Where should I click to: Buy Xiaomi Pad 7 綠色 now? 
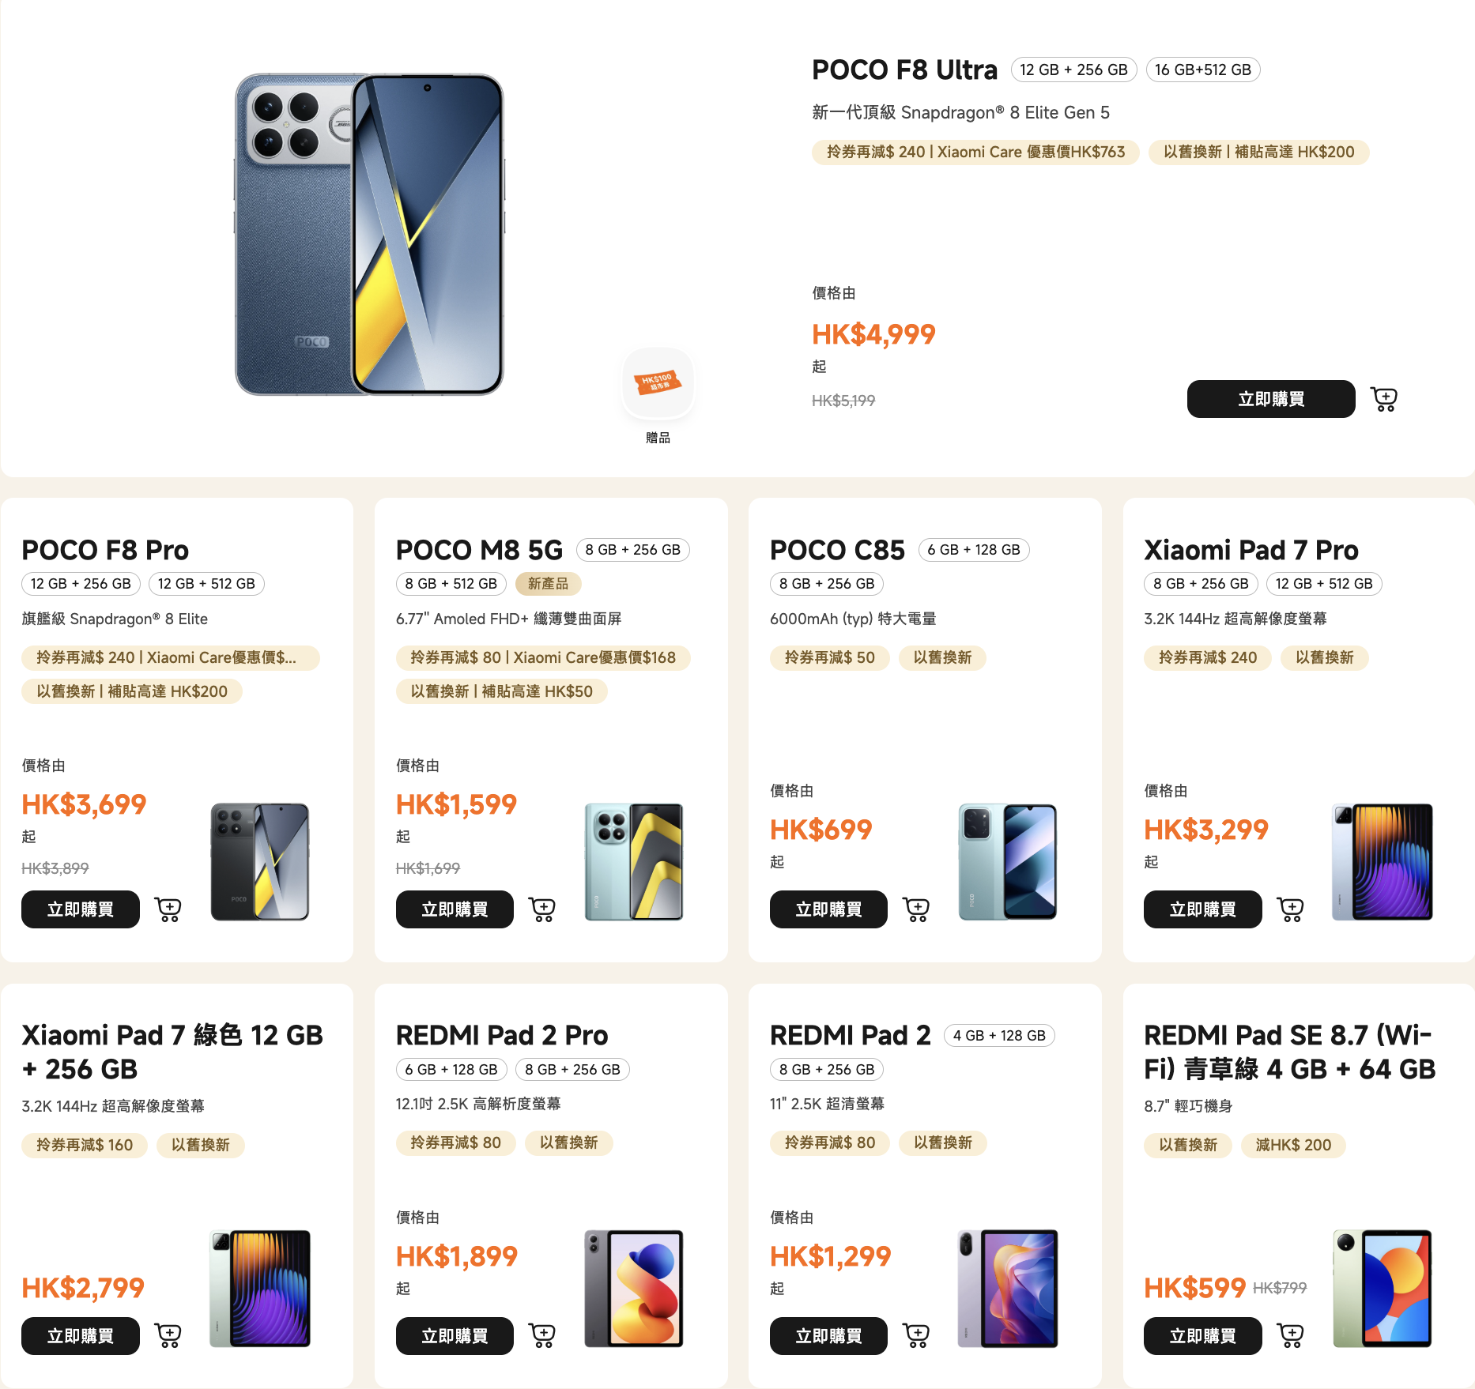click(81, 1336)
